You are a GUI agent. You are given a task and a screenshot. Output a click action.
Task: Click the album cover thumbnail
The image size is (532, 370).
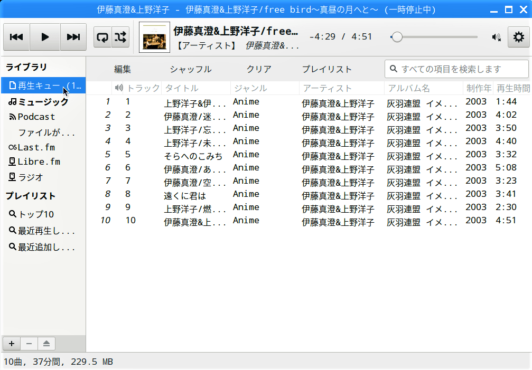pyautogui.click(x=154, y=37)
